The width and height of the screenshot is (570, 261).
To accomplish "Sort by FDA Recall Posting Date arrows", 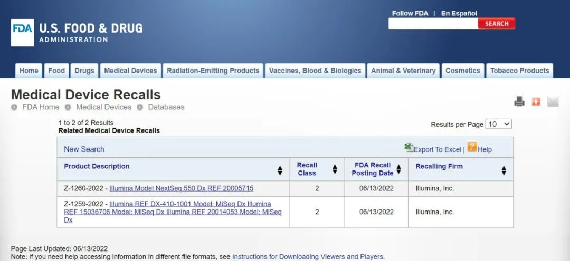I will click(x=399, y=169).
